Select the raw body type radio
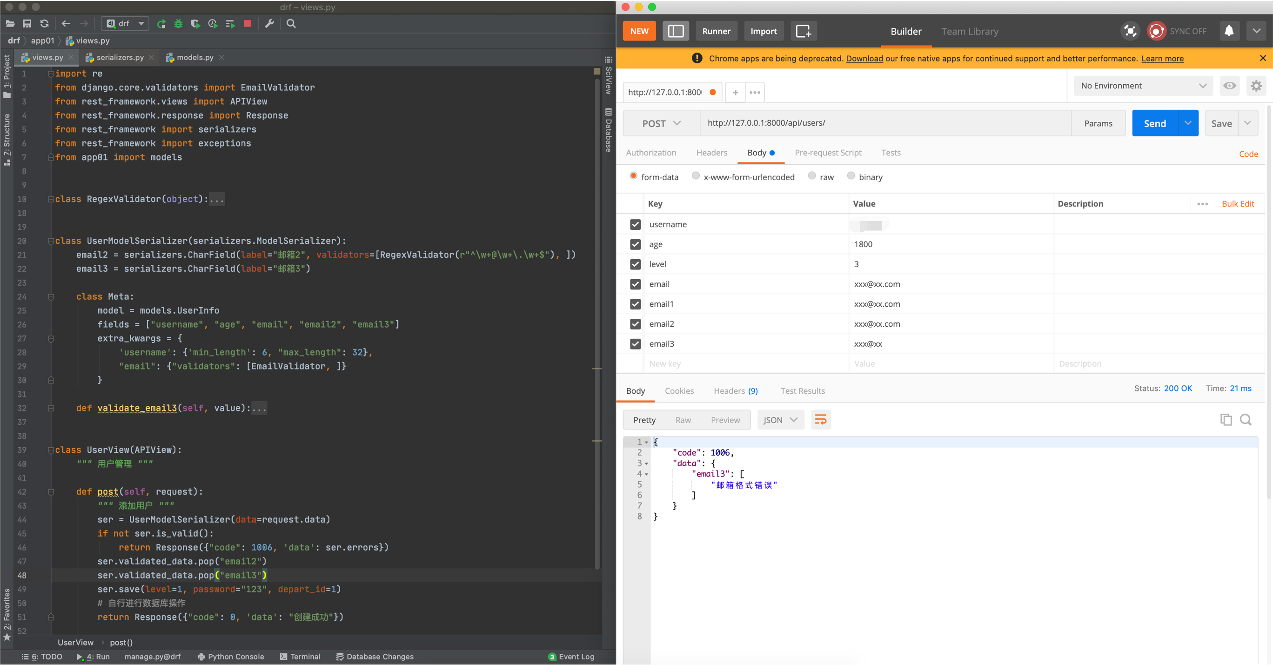 click(x=812, y=176)
